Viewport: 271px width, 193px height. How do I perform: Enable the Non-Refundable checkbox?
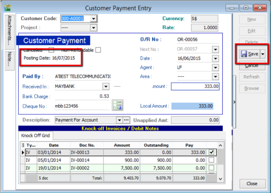tap(98, 50)
